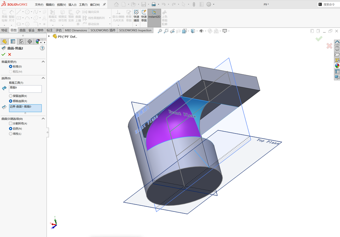This screenshot has height=237, width=340.
Task: Click the 草图9 trim tool selection box
Action: pyautogui.click(x=25, y=89)
